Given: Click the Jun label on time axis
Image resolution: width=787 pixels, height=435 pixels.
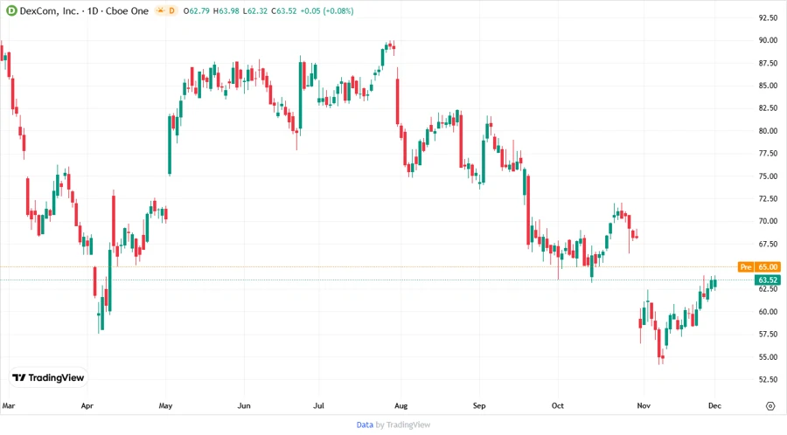Looking at the screenshot, I should point(244,405).
